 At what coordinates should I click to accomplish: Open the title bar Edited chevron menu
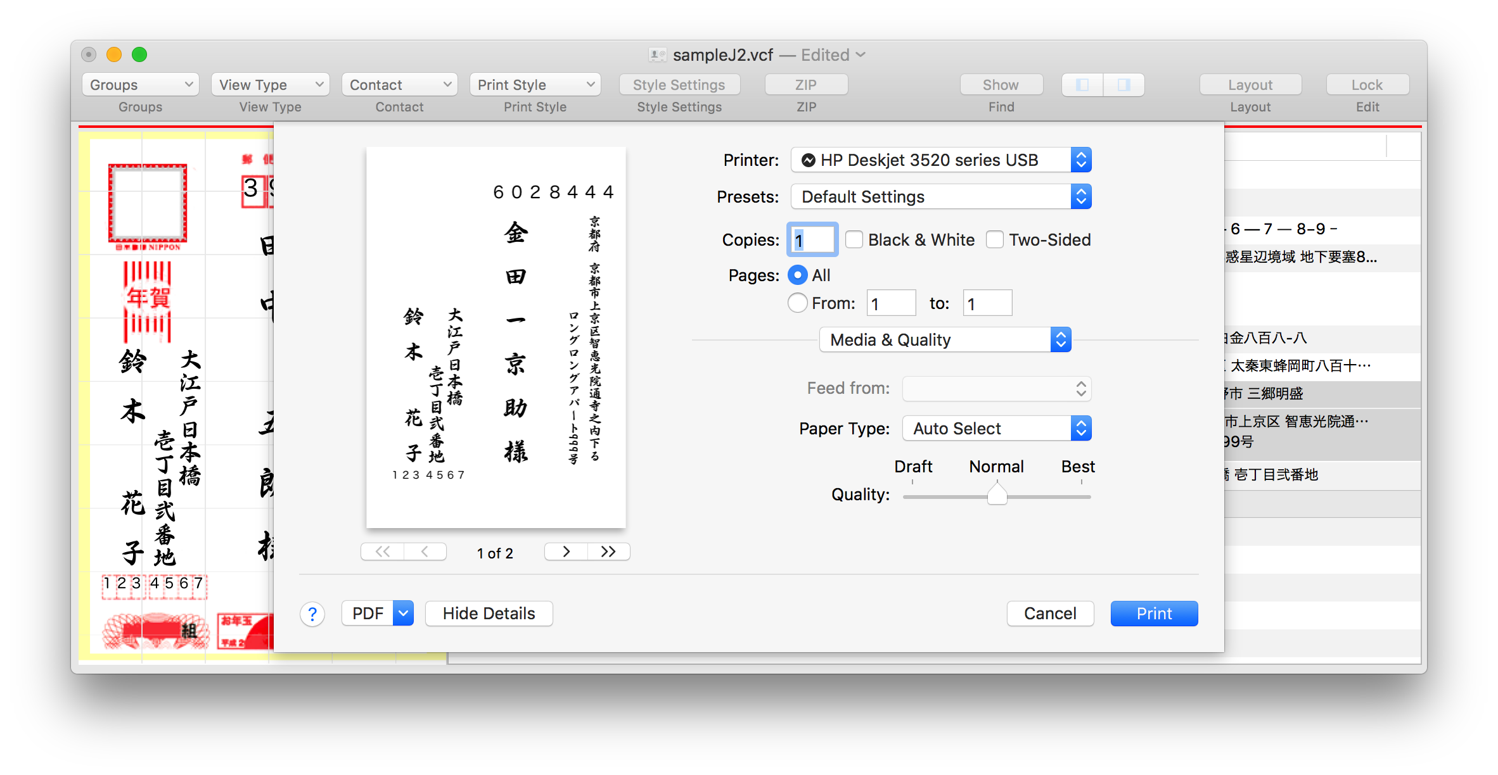tap(861, 55)
